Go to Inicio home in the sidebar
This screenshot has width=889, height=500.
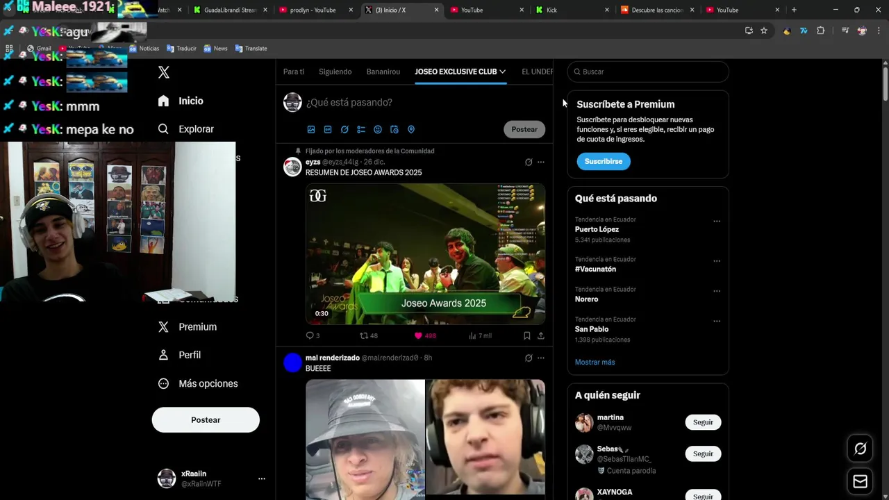(x=181, y=101)
